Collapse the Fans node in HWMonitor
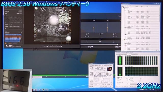This screenshot has height=92, width=163. (x=125, y=35)
